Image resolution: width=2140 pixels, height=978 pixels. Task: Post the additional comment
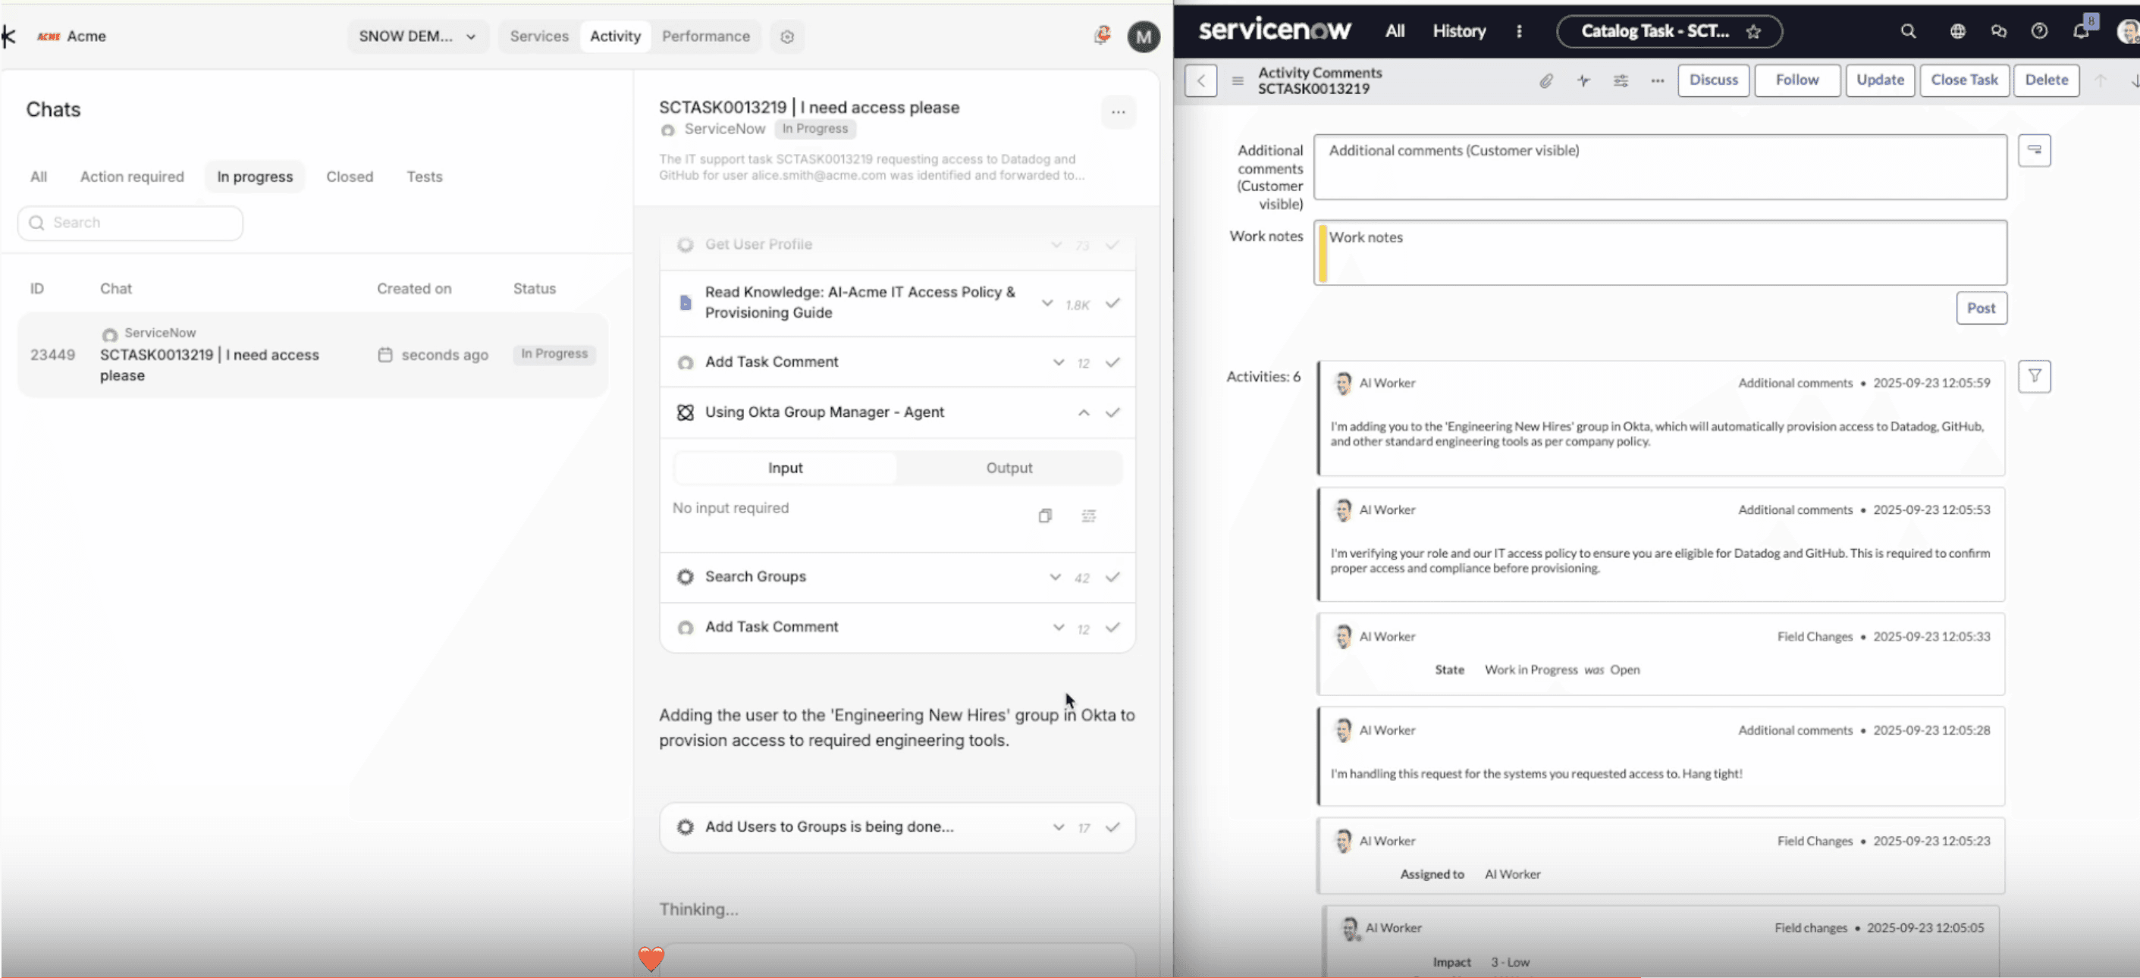coord(1981,308)
